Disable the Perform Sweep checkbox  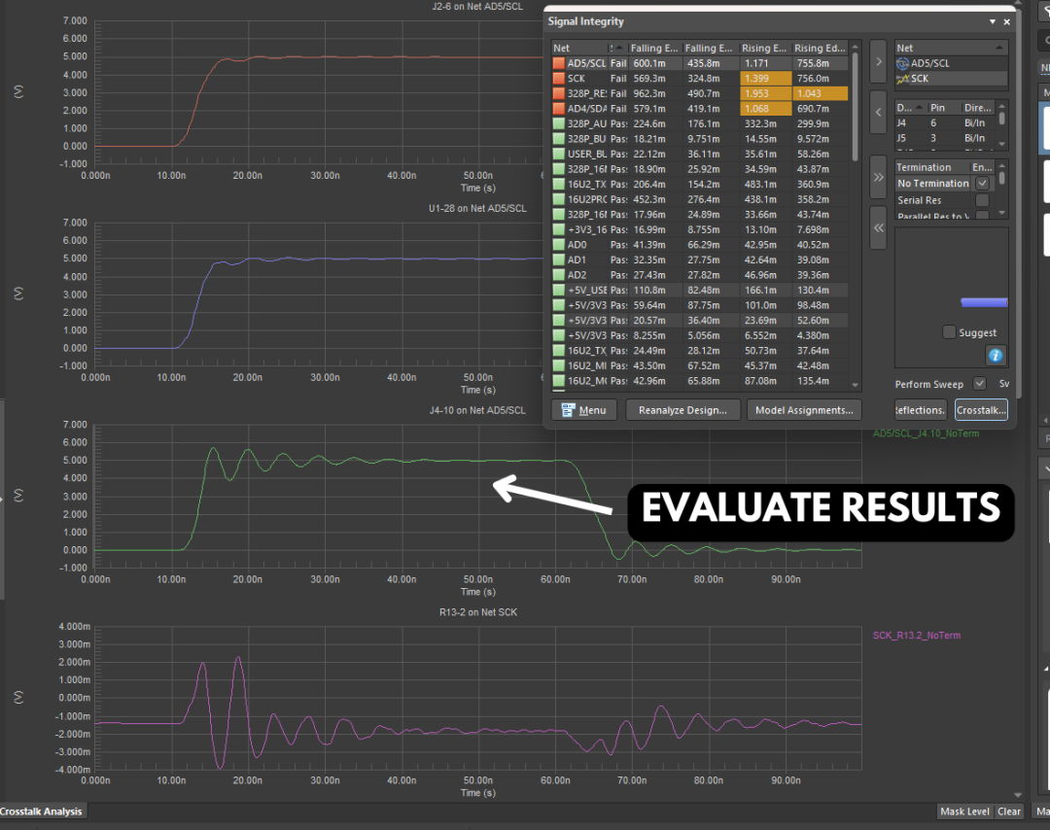979,384
